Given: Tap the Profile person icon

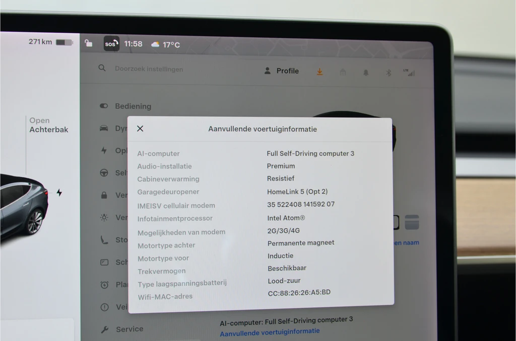Looking at the screenshot, I should tap(268, 70).
